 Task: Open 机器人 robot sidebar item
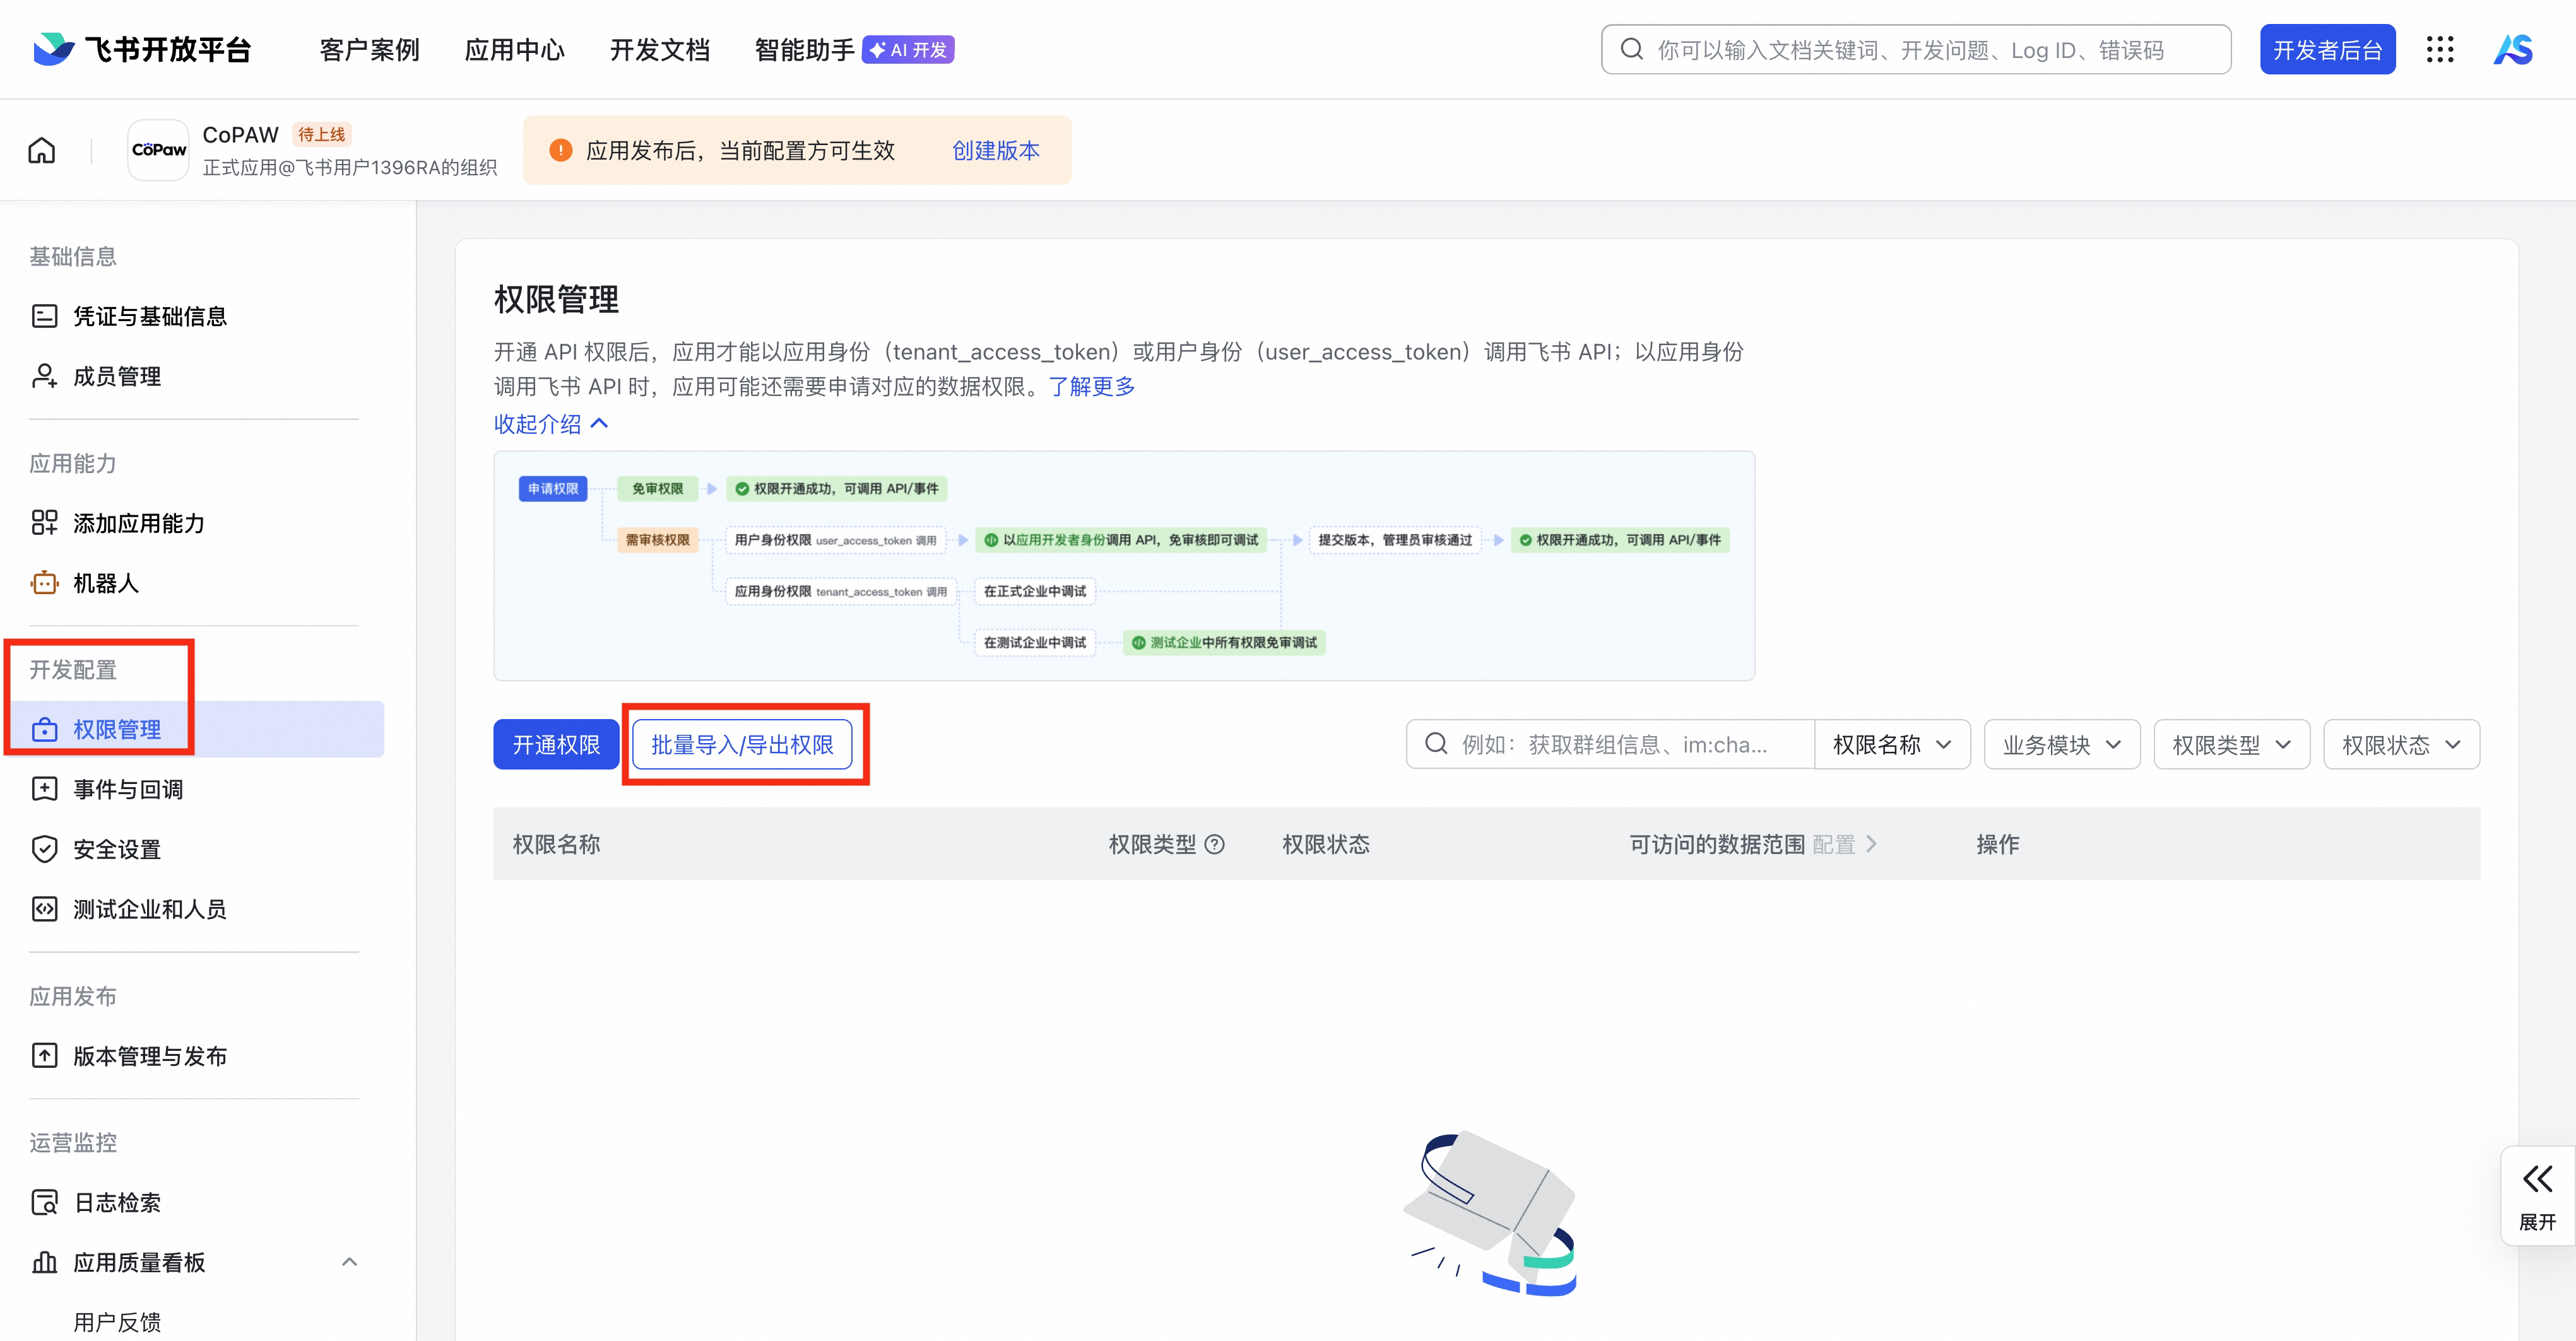[105, 583]
